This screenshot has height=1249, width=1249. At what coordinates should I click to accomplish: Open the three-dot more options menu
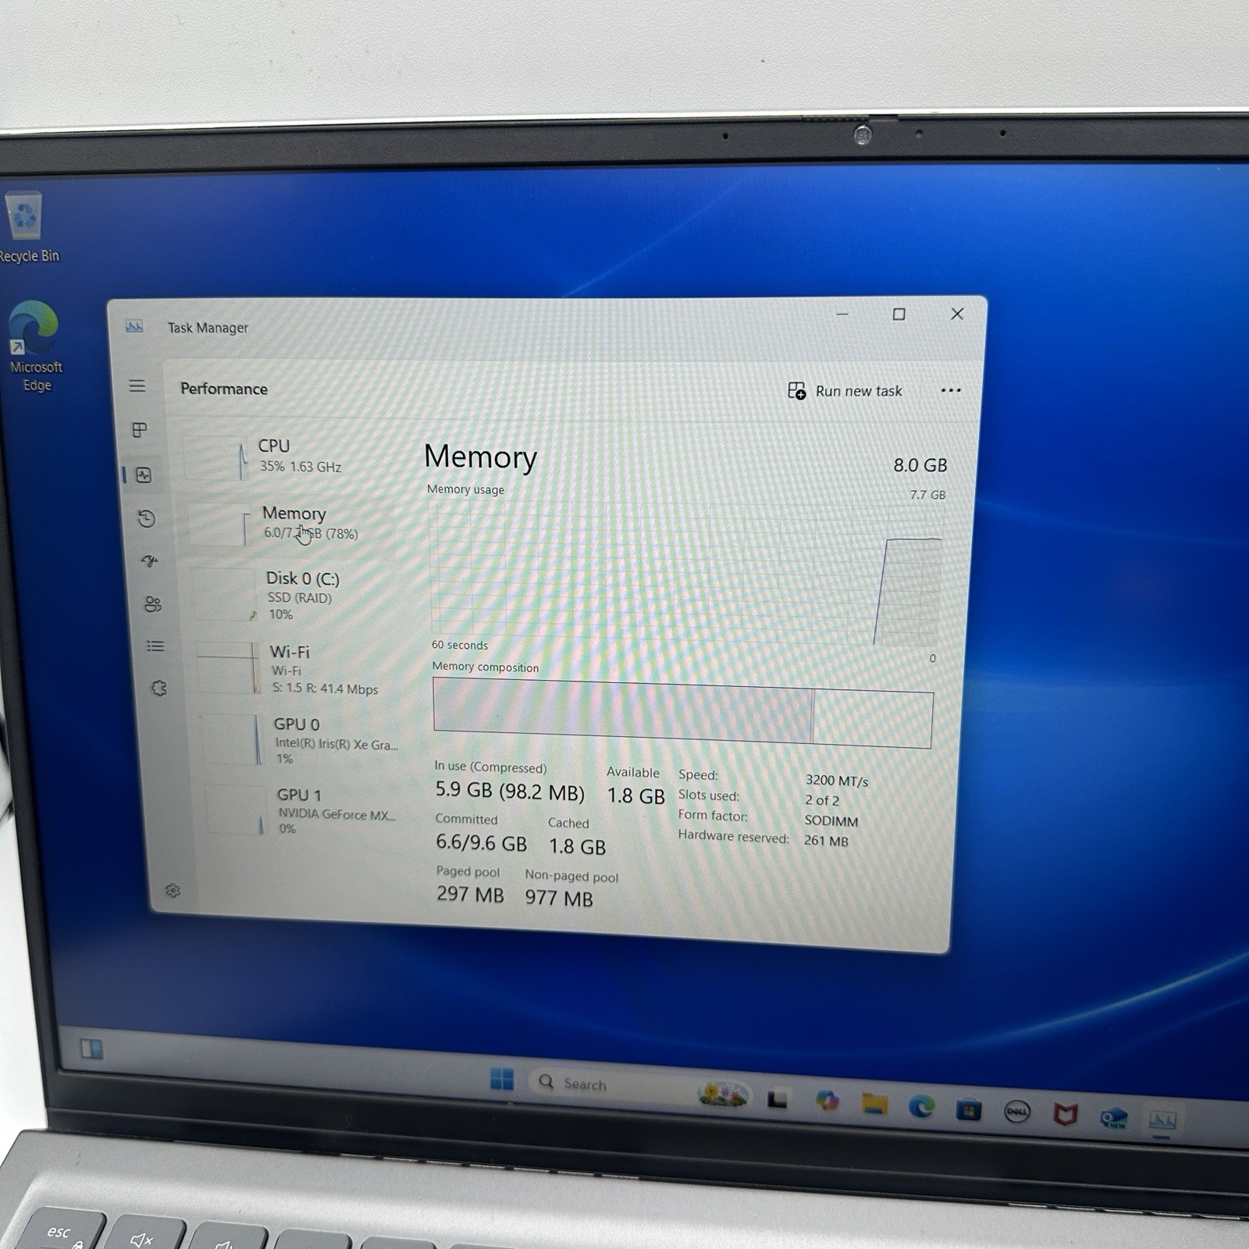951,390
